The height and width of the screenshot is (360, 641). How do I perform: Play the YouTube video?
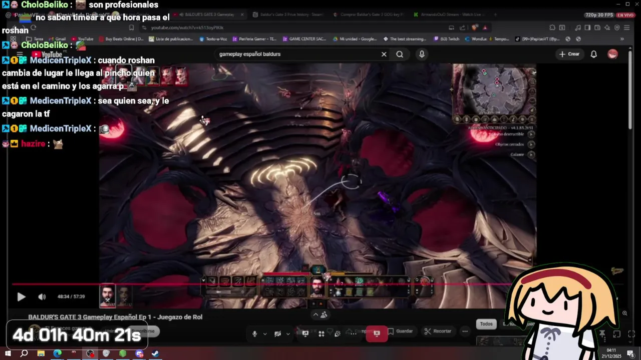pyautogui.click(x=21, y=296)
